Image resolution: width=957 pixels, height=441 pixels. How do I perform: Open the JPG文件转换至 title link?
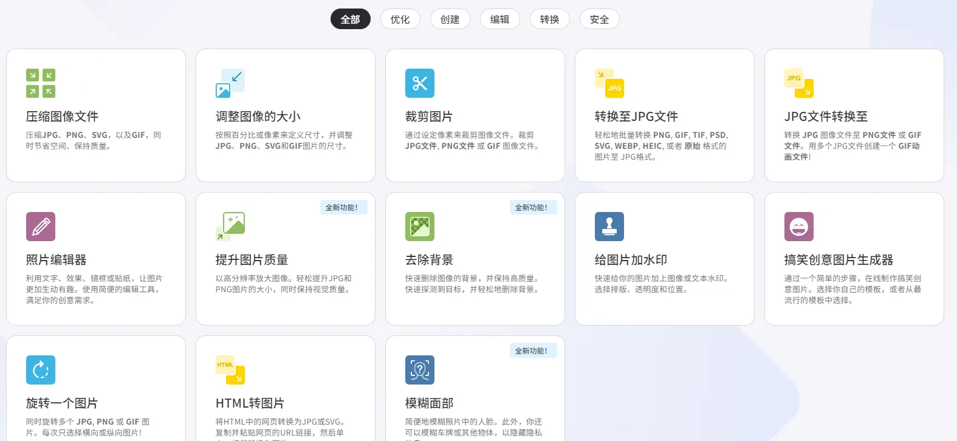(826, 117)
